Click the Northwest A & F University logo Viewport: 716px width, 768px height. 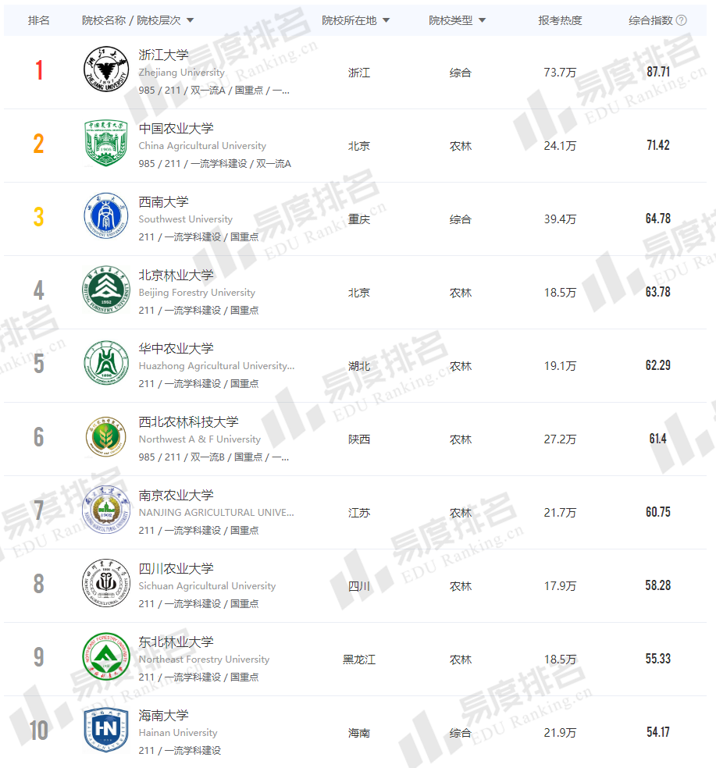pos(105,437)
